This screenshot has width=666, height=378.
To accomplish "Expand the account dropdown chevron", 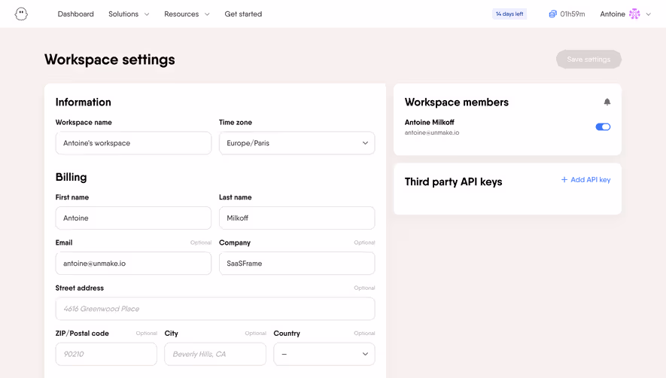I will coord(648,14).
